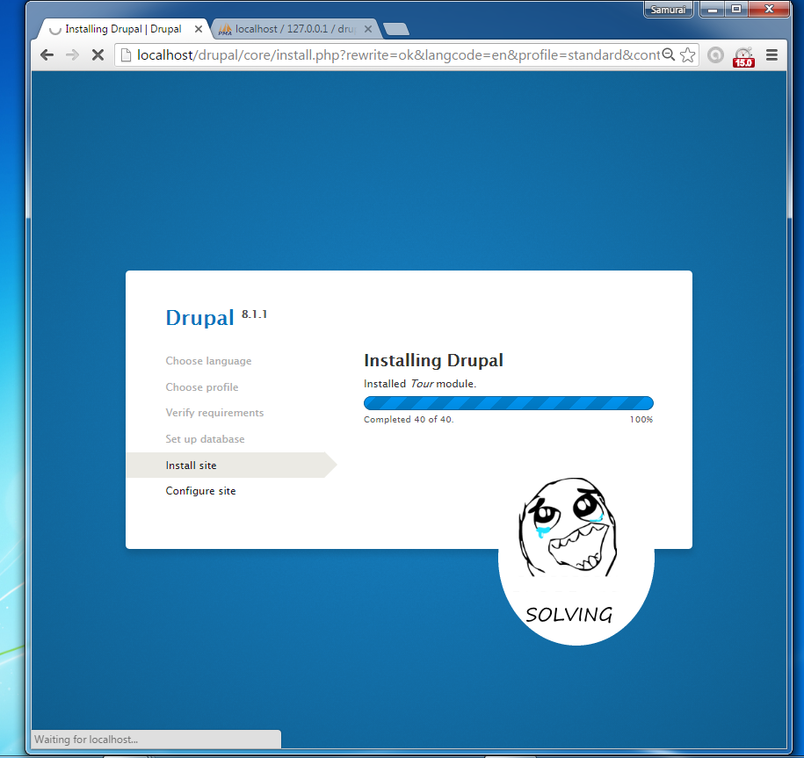The image size is (804, 758).
Task: Click the Verify requirements step
Action: [x=214, y=413]
